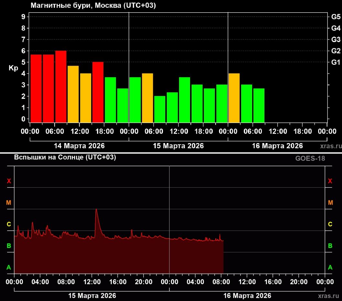Open the xras.ru watermark in the Kp chart
The height and width of the screenshot is (301, 342).
pyautogui.click(x=331, y=146)
